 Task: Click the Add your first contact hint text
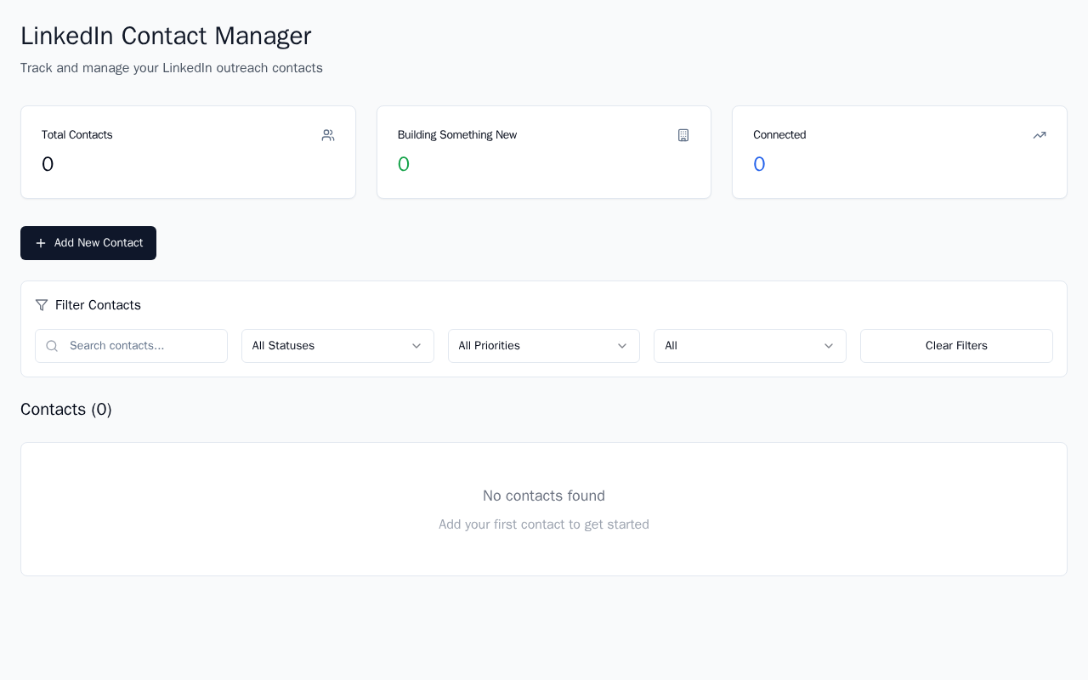point(544,524)
